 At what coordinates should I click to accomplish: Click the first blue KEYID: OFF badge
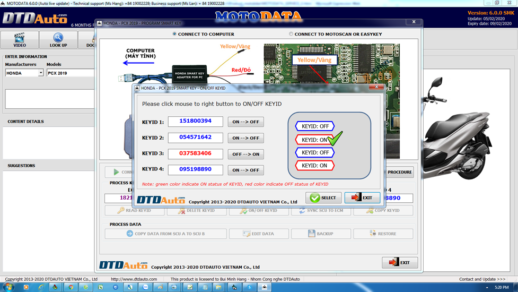click(x=315, y=126)
